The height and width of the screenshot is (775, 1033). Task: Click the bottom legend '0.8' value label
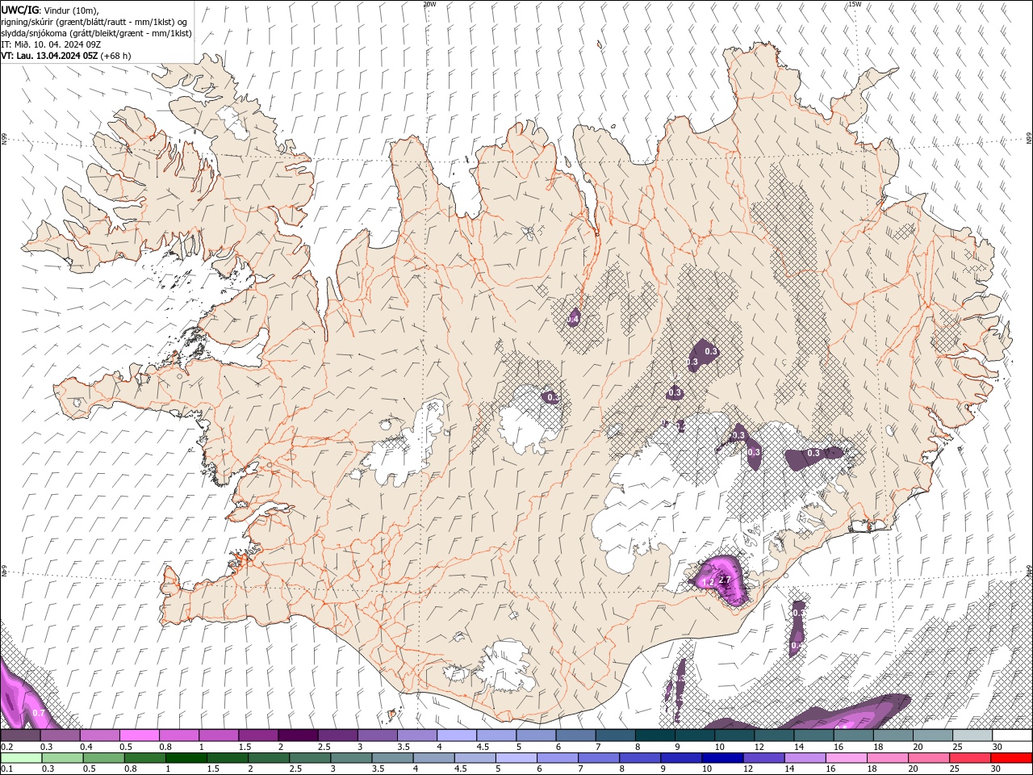pyautogui.click(x=130, y=769)
